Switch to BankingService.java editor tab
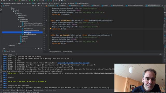The width and height of the screenshot is (166, 93). pyautogui.click(x=117, y=6)
